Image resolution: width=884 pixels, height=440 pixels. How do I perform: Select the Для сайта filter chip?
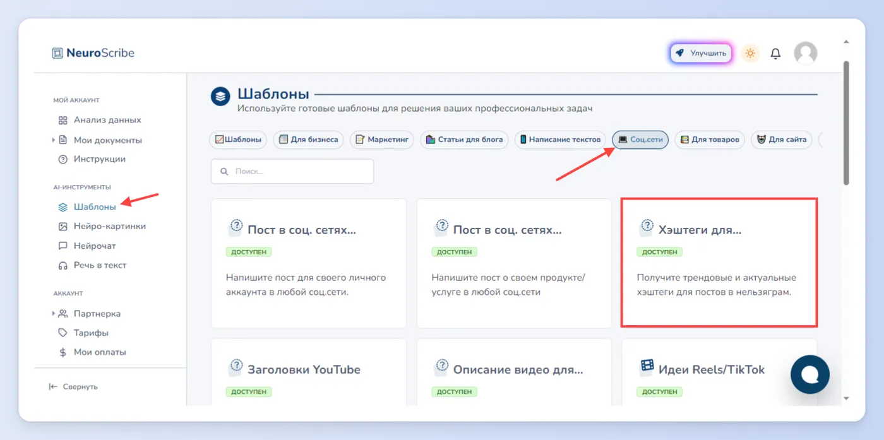(782, 140)
